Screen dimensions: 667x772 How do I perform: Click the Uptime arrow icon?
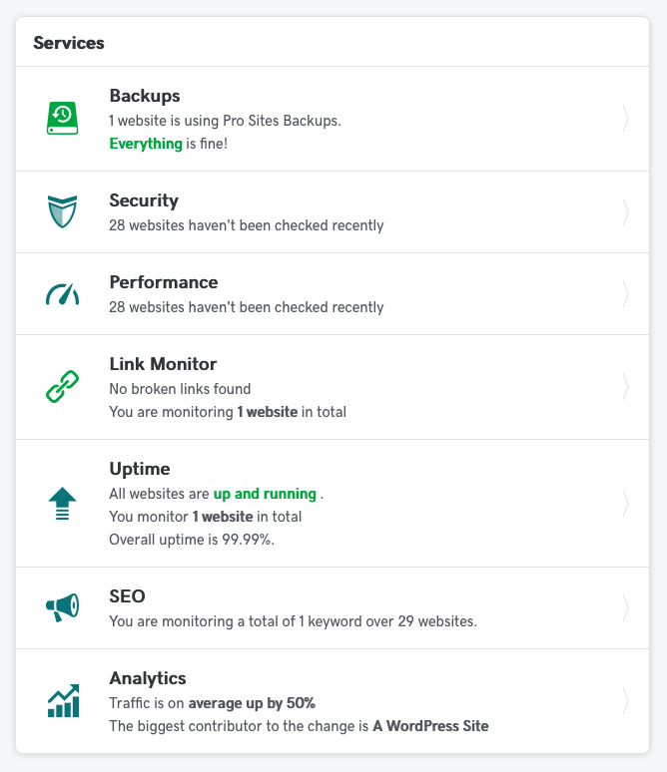62,503
